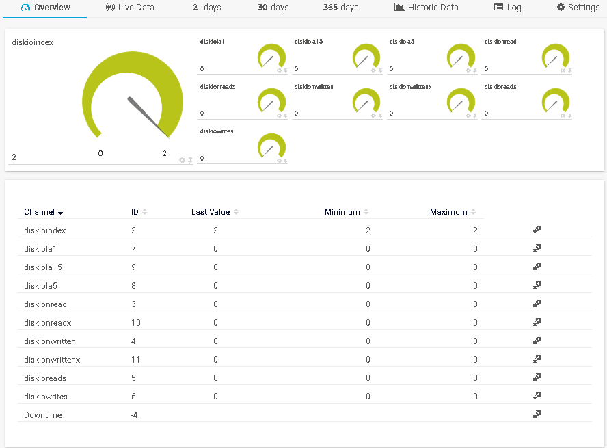Switch to the Live Data tab
This screenshot has width=607, height=448.
pos(130,8)
